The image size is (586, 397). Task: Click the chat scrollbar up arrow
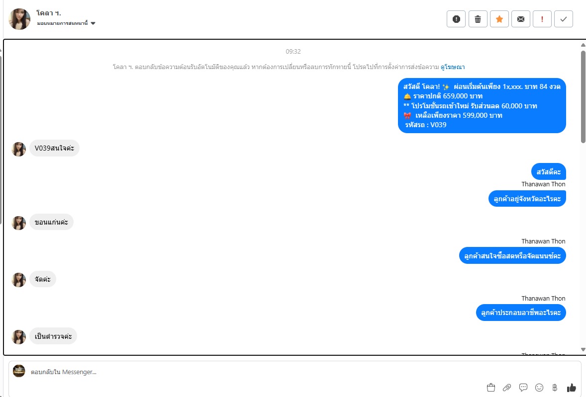(583, 45)
